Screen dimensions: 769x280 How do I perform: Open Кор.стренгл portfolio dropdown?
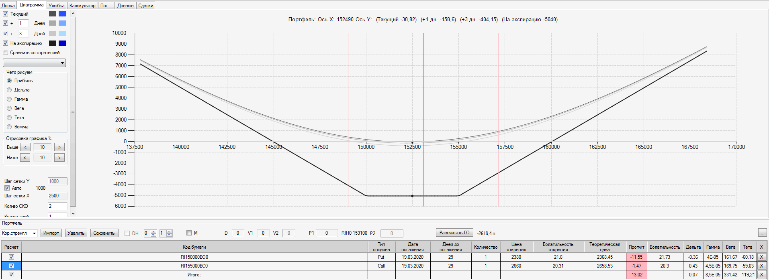tap(19, 233)
